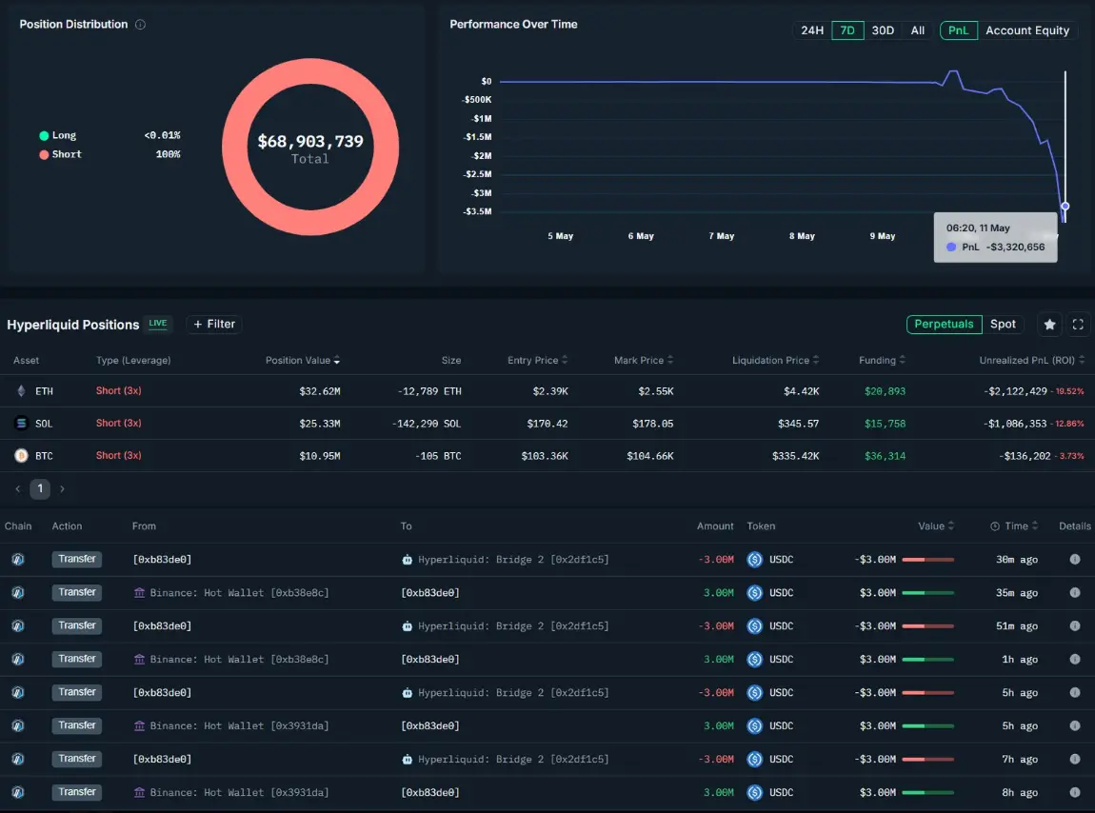Switch chart to Account Equity view

tap(1026, 30)
